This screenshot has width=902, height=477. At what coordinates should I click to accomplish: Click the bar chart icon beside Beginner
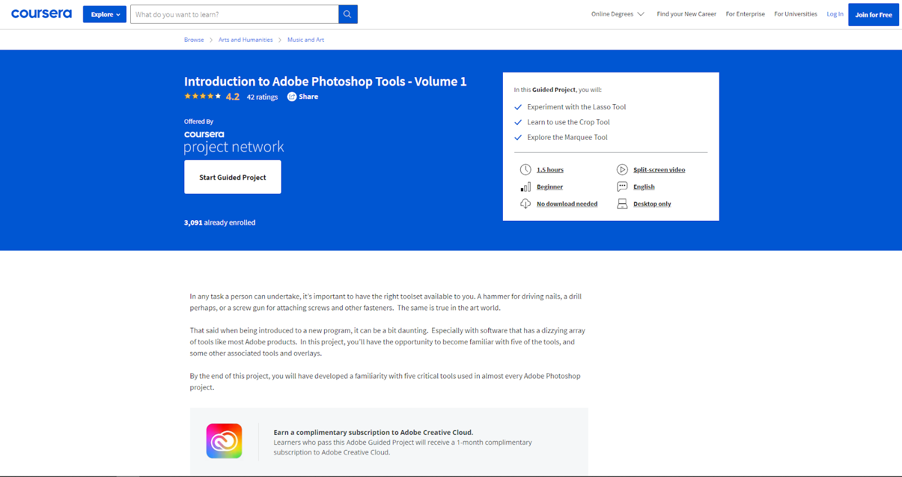click(x=525, y=187)
